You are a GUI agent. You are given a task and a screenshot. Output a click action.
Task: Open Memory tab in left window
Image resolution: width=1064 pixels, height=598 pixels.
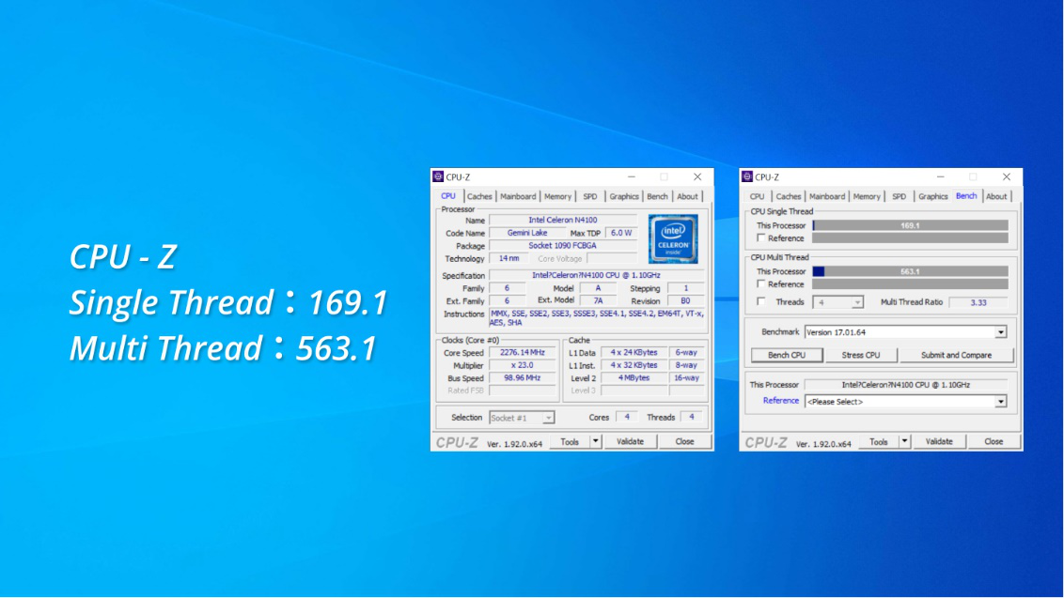[557, 196]
